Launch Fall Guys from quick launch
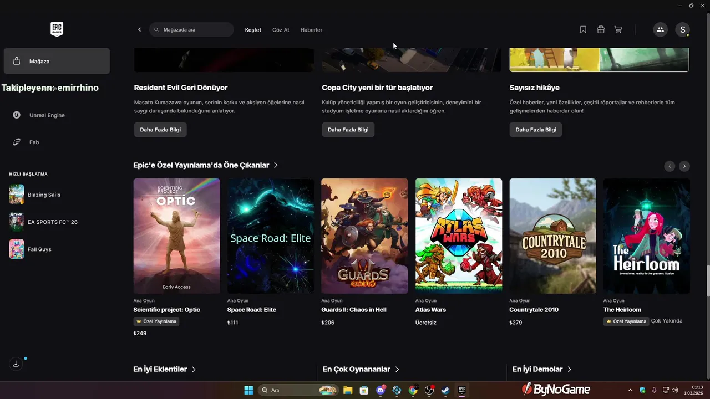 (x=31, y=249)
